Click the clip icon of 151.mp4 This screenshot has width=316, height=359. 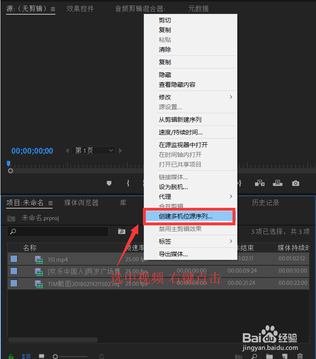coord(39,260)
